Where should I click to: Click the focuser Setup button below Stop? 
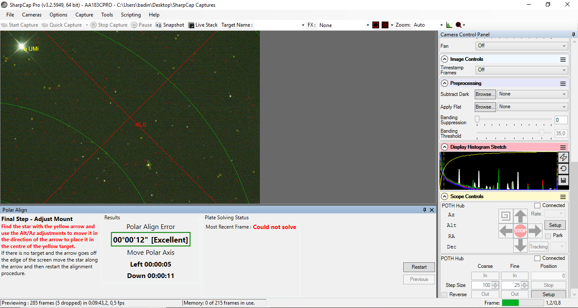549,294
